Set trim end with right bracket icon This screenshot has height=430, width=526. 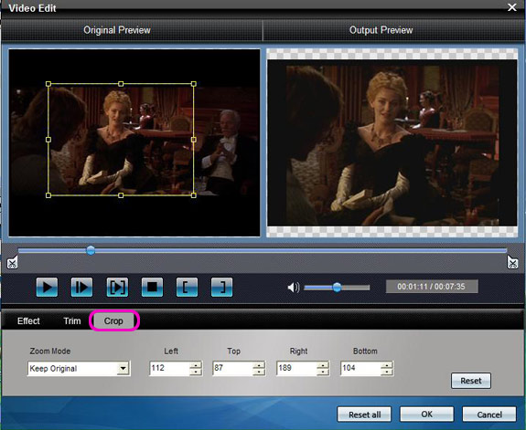click(221, 287)
